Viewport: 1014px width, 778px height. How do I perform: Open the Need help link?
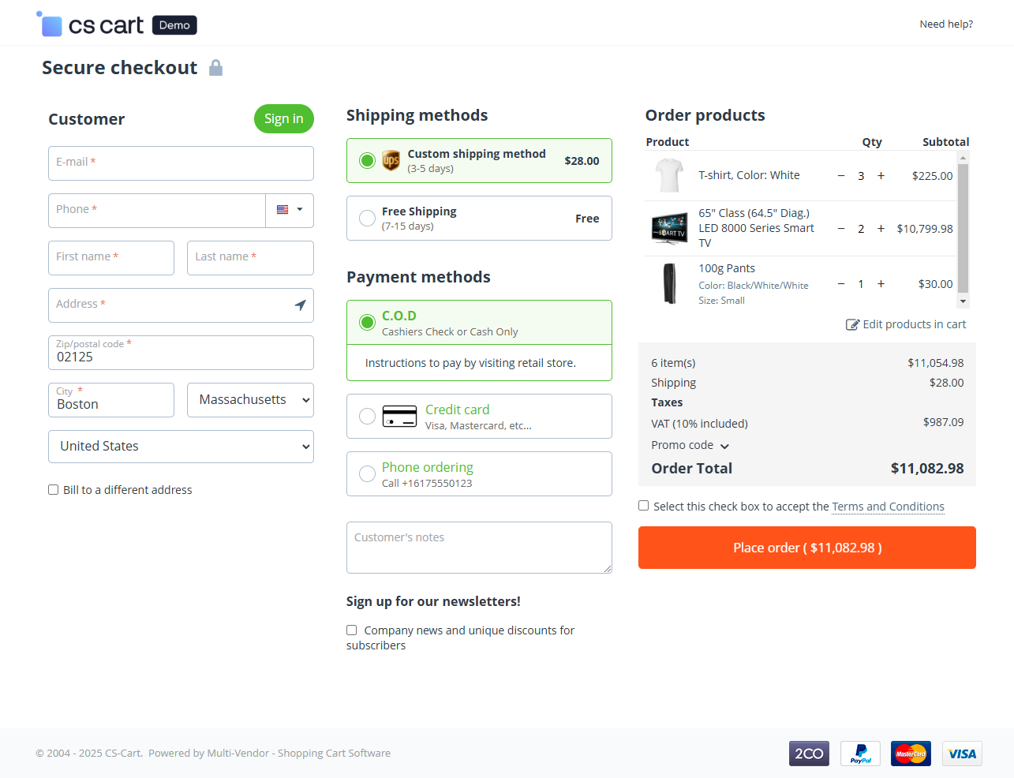[946, 24]
